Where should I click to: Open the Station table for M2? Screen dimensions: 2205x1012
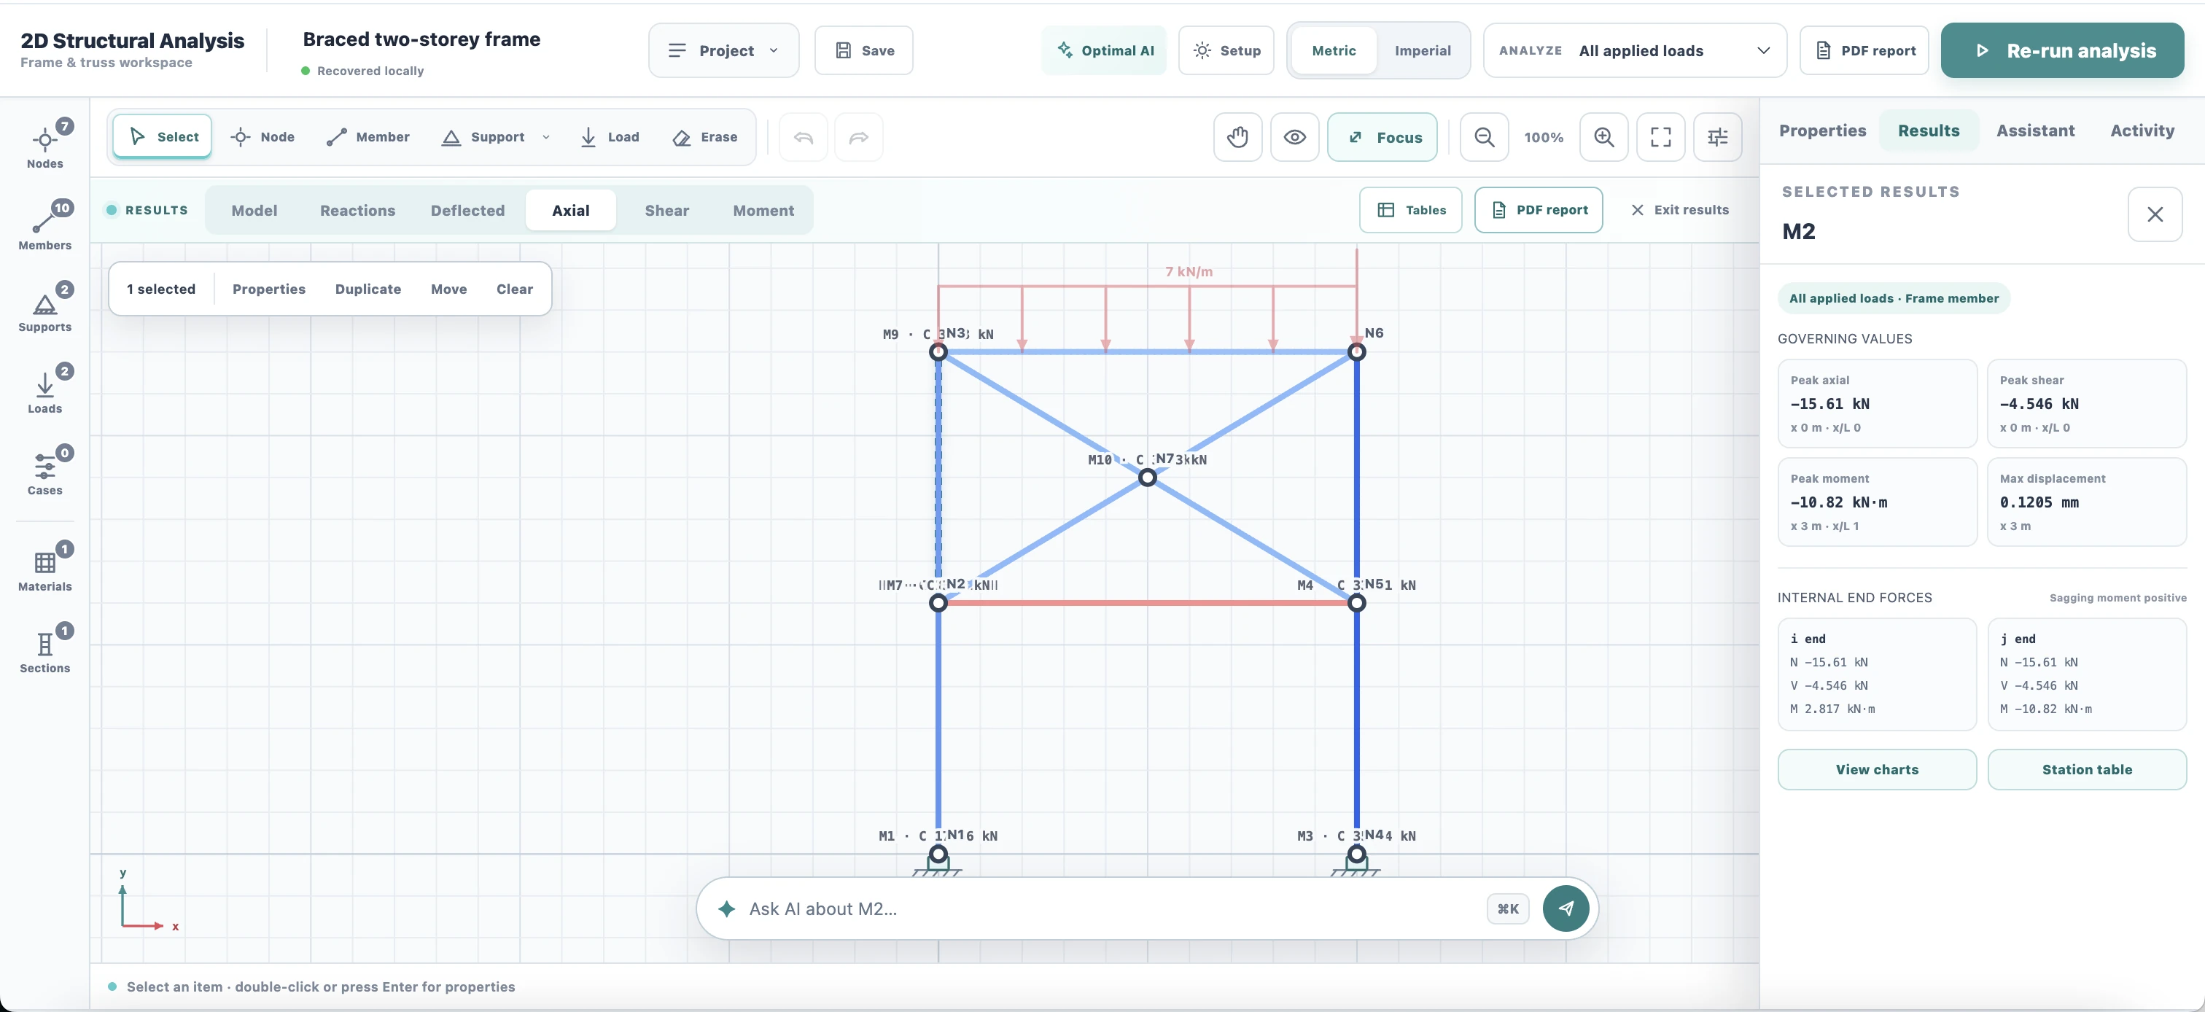point(2087,770)
